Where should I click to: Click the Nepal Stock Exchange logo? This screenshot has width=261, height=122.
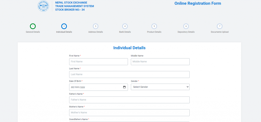tap(43, 6)
